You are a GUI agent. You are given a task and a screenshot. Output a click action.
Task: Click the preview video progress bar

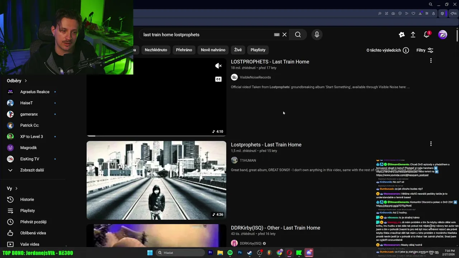tap(156, 136)
